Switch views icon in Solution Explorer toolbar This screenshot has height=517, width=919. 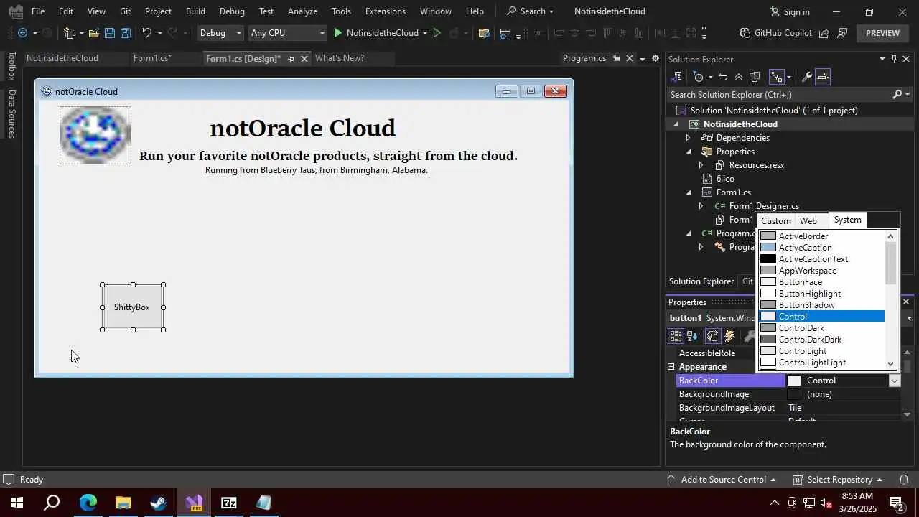click(676, 77)
